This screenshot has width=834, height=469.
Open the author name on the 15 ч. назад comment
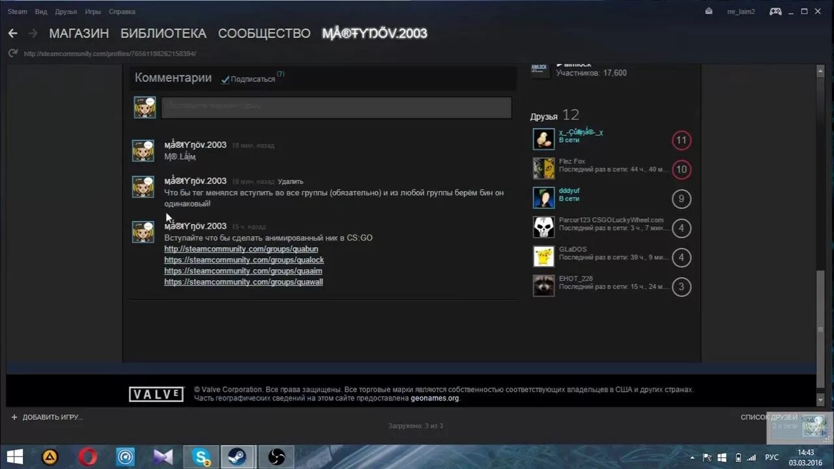pyautogui.click(x=195, y=226)
